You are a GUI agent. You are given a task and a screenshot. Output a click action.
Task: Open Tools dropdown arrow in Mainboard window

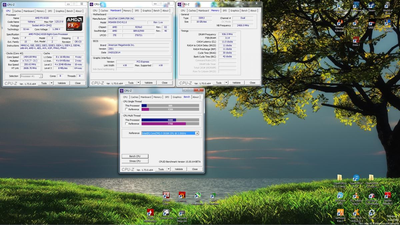[138, 83]
